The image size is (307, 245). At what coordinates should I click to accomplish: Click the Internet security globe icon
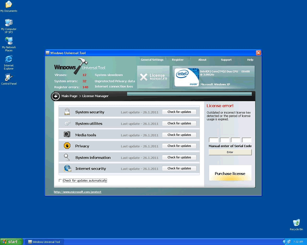[x=67, y=168]
